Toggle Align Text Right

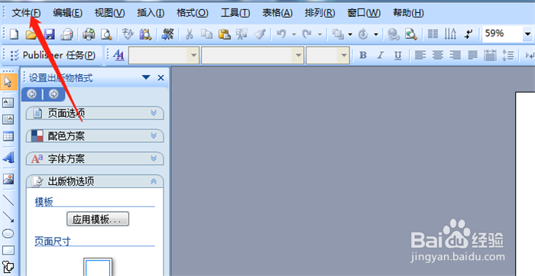pos(456,55)
